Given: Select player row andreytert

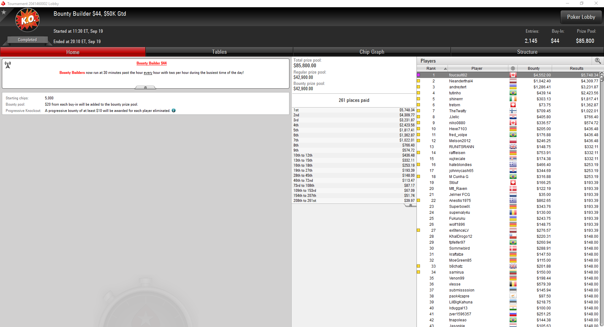Looking at the screenshot, I should (508, 87).
